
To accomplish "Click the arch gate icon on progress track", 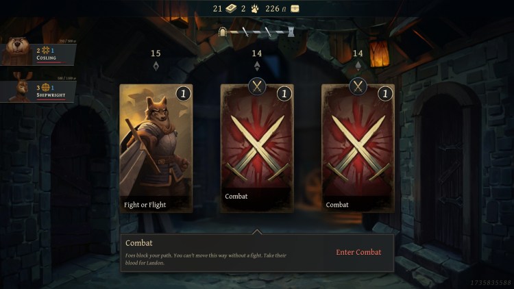I will [223, 32].
